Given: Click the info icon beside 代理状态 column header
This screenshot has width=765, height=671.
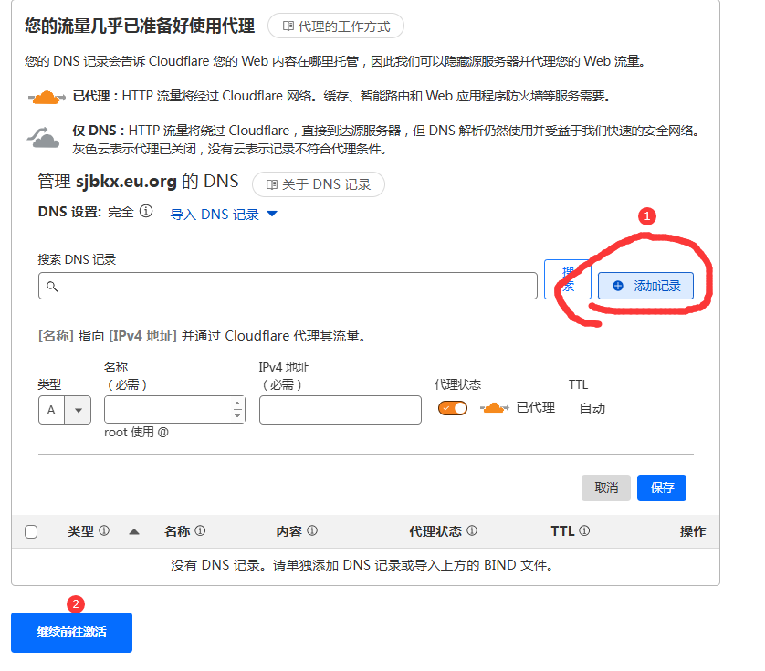Looking at the screenshot, I should click(472, 530).
